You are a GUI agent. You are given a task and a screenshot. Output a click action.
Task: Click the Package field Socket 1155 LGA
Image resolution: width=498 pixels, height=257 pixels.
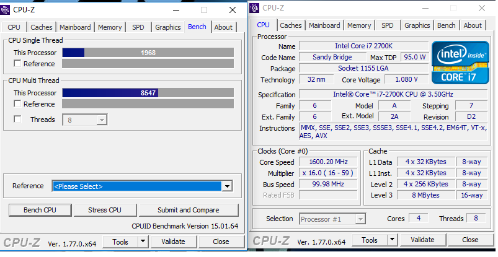[363, 68]
